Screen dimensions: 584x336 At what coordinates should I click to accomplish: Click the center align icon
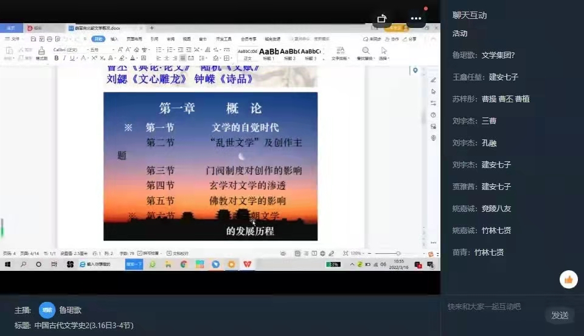click(167, 58)
